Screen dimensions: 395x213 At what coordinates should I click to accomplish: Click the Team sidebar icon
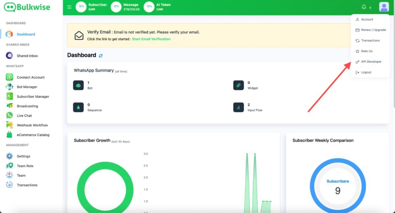point(9,175)
